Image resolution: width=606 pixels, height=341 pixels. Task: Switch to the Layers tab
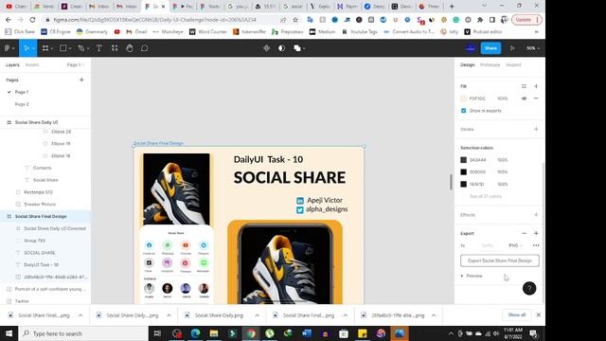12,65
